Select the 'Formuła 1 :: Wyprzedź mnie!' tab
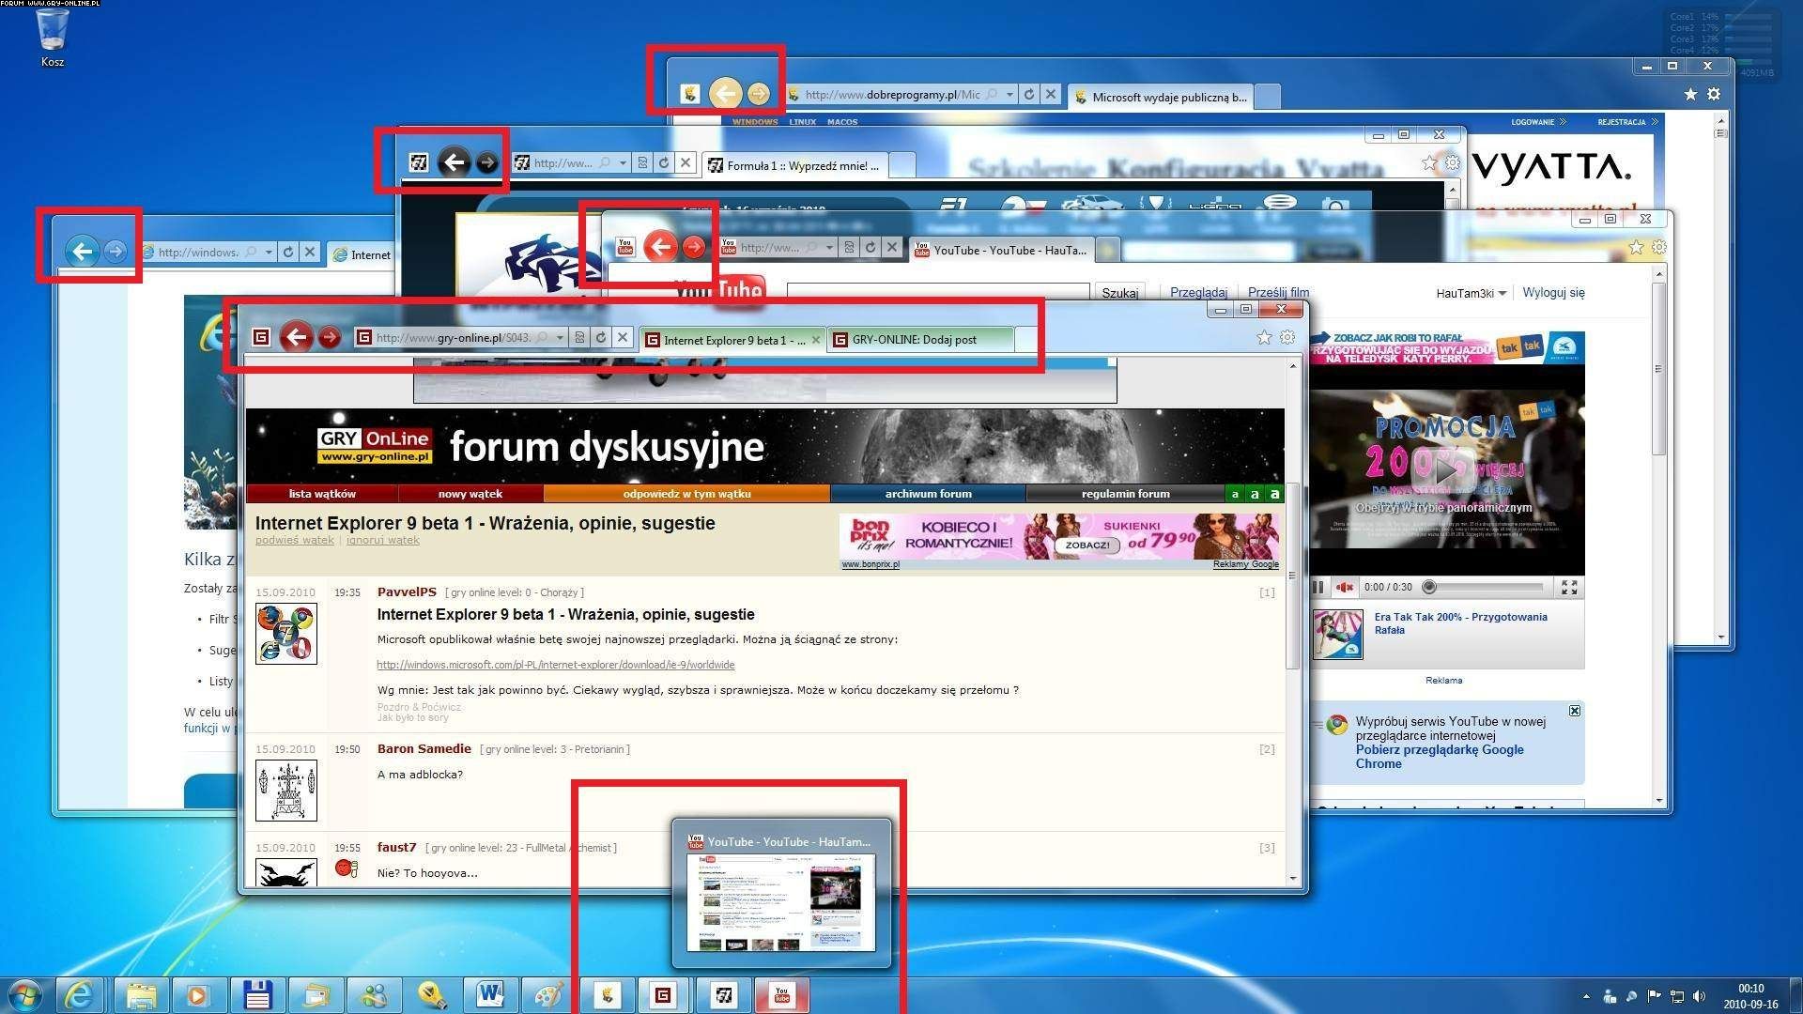 [x=794, y=165]
